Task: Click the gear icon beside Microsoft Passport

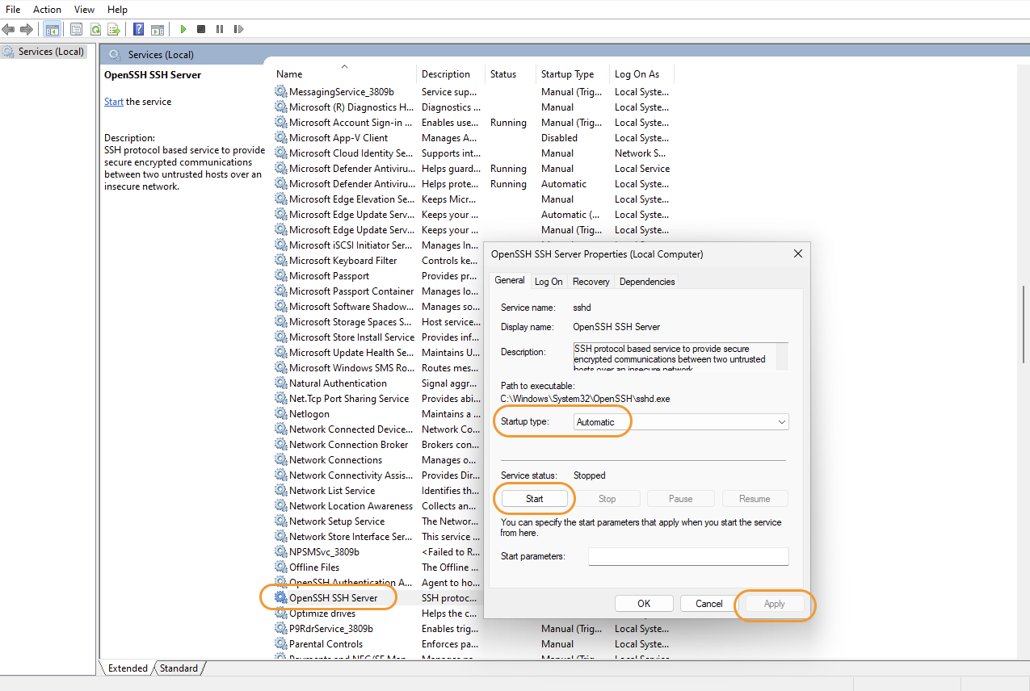Action: (x=281, y=276)
